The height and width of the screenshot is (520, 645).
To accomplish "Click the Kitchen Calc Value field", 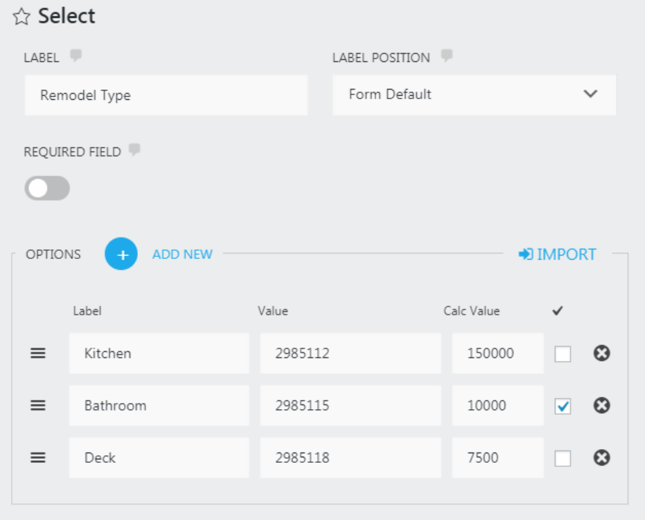I will 497,353.
